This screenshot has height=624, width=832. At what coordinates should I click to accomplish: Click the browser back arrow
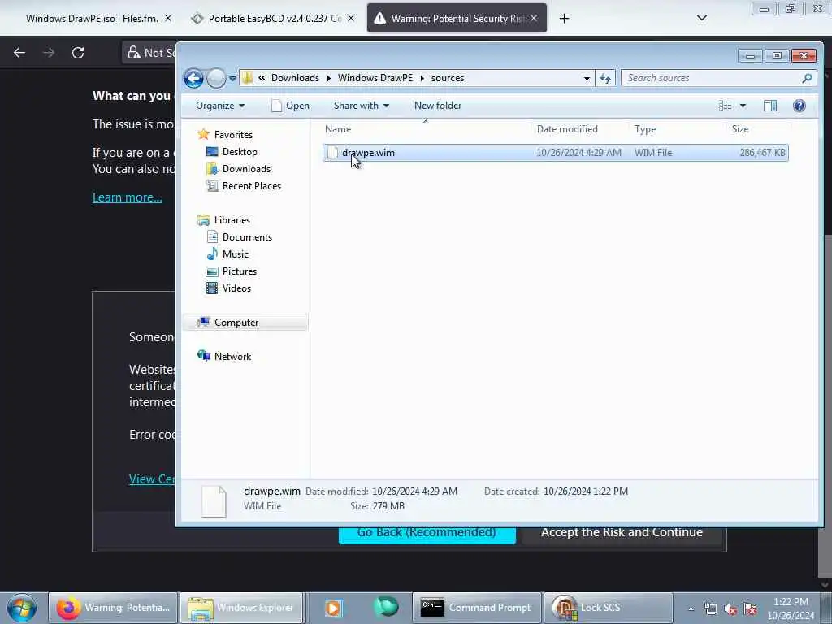point(19,53)
